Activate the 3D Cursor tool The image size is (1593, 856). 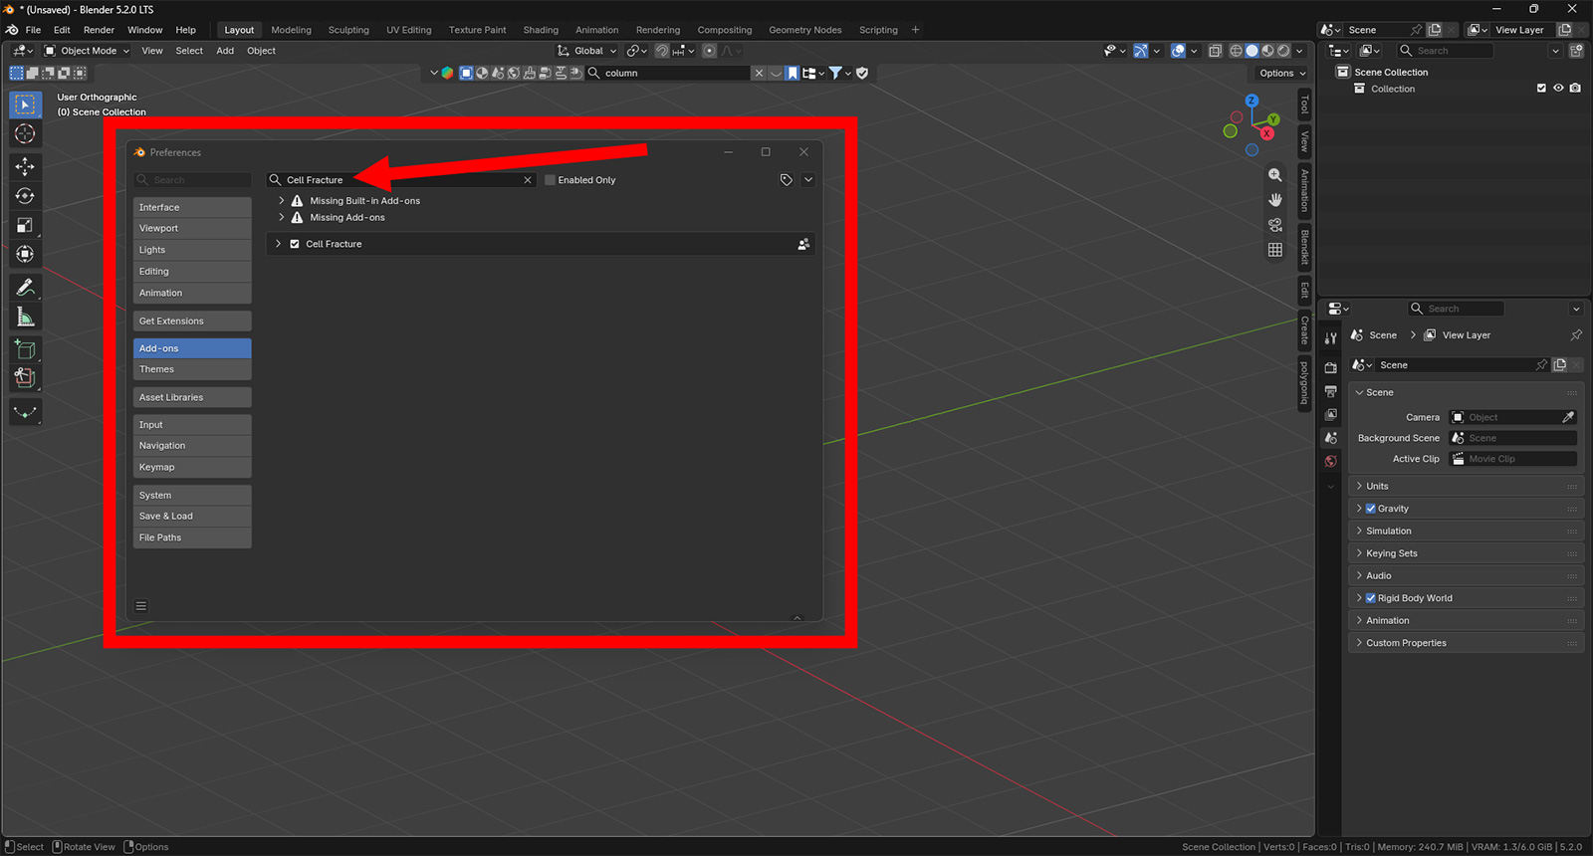[x=25, y=133]
